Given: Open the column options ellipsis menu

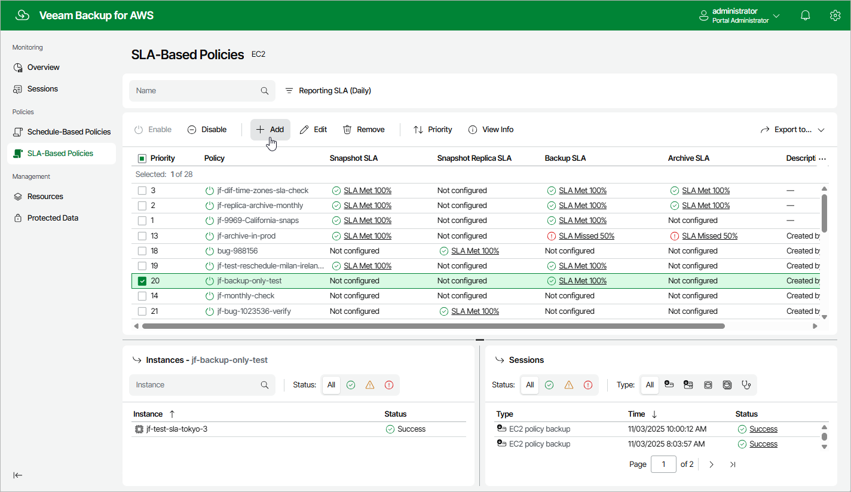Looking at the screenshot, I should [x=822, y=159].
